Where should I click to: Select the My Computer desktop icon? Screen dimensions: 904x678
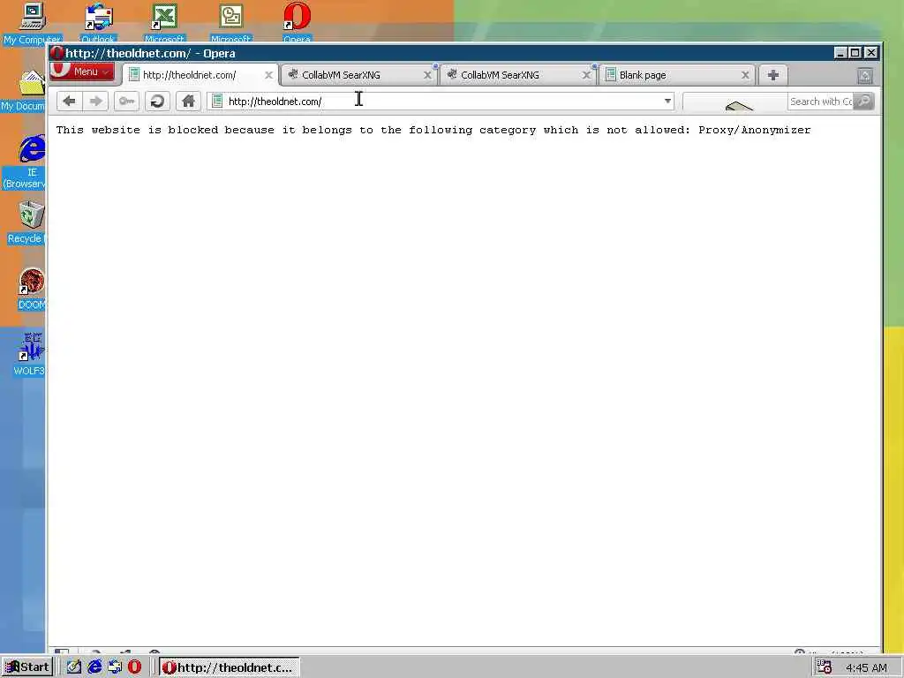click(32, 23)
